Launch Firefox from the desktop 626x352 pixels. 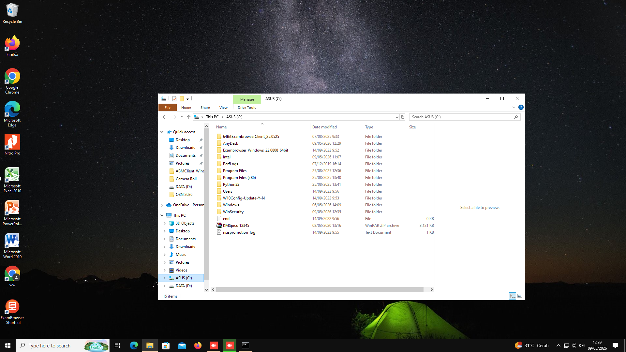[12, 46]
